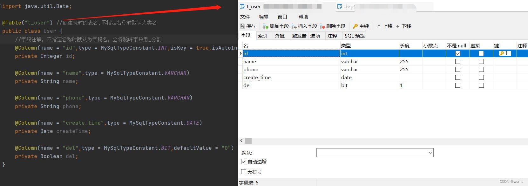Check Virtual (虚拟) for the create_time field
This screenshot has width=528, height=186.
click(481, 77)
